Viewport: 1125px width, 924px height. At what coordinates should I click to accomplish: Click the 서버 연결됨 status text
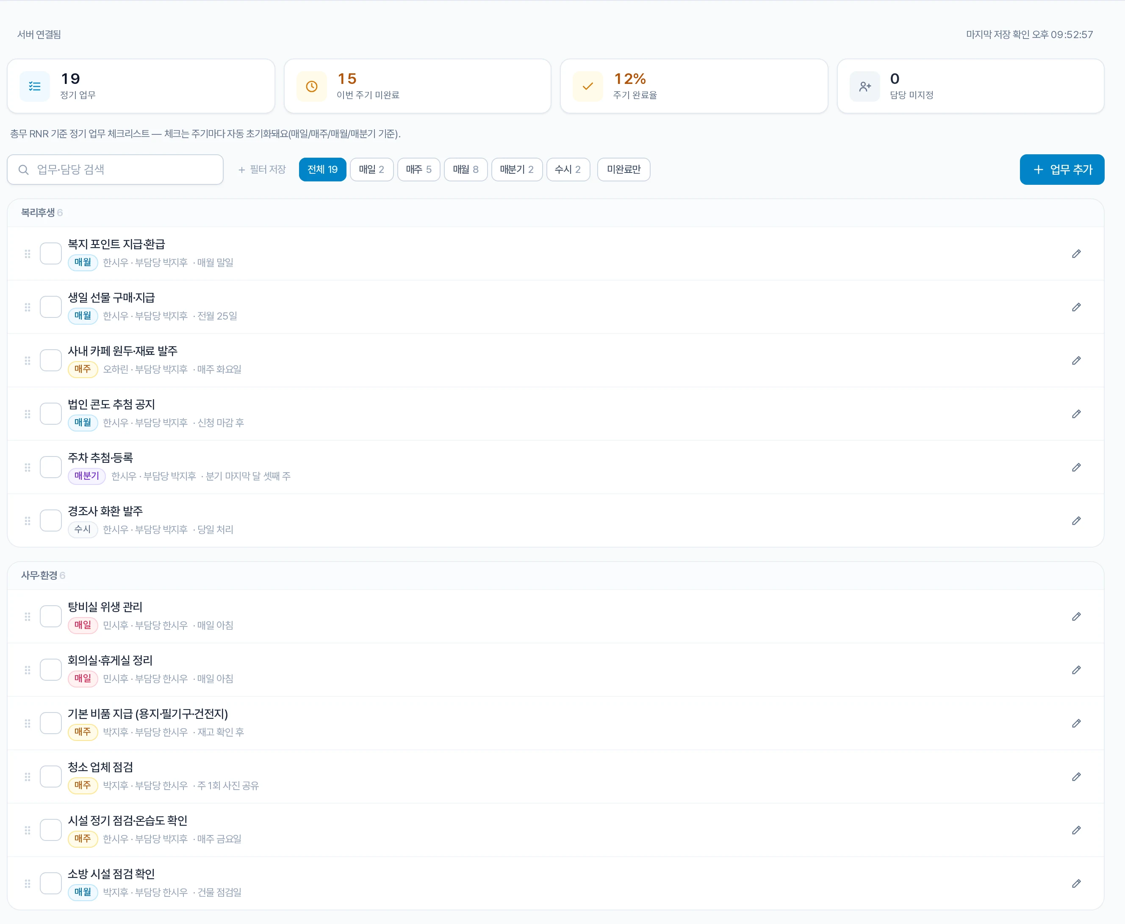pos(39,35)
